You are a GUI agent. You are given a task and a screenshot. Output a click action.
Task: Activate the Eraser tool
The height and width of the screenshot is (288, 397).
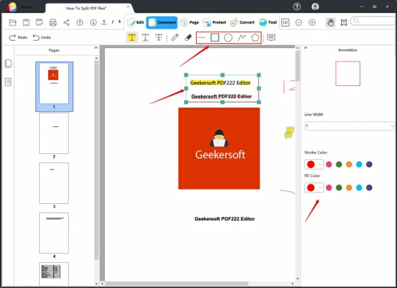click(x=188, y=37)
